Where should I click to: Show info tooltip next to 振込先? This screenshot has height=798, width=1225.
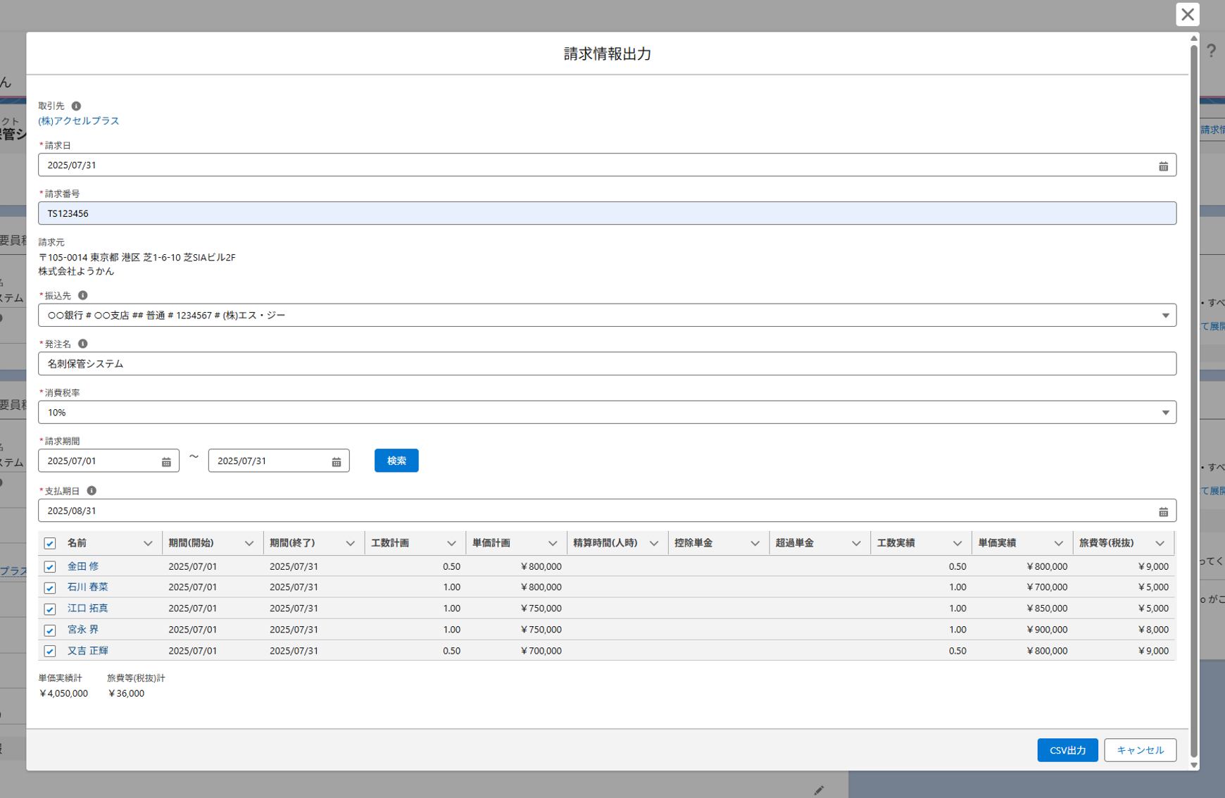tap(82, 295)
